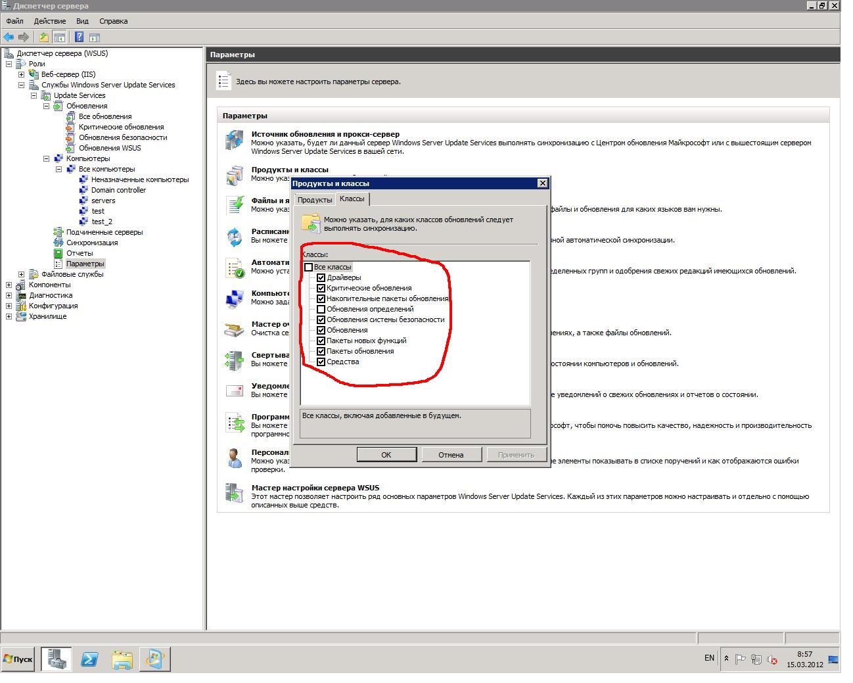Click the 'Применить' button
The height and width of the screenshot is (683, 853).
click(x=516, y=454)
